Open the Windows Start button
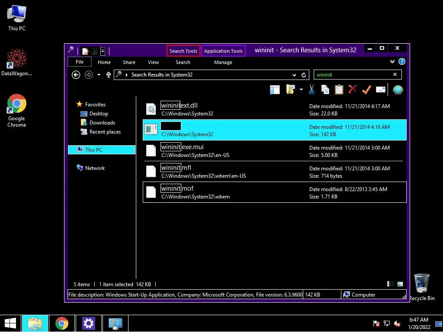This screenshot has width=443, height=332. pyautogui.click(x=10, y=323)
